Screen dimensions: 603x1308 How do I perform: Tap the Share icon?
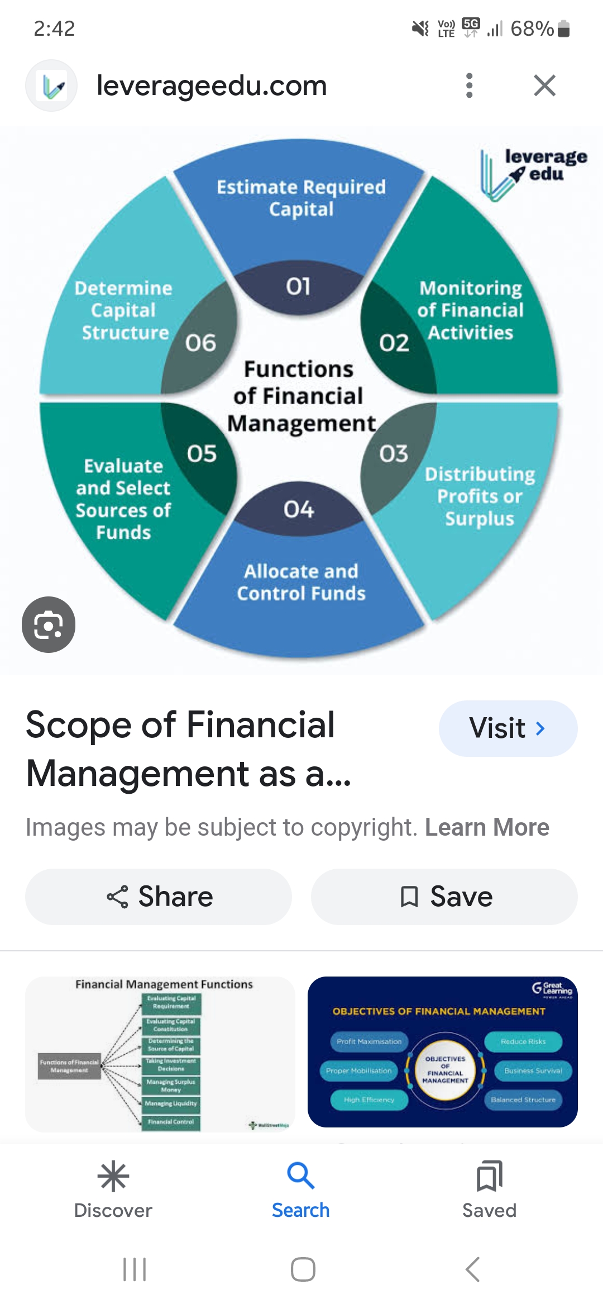click(x=116, y=897)
